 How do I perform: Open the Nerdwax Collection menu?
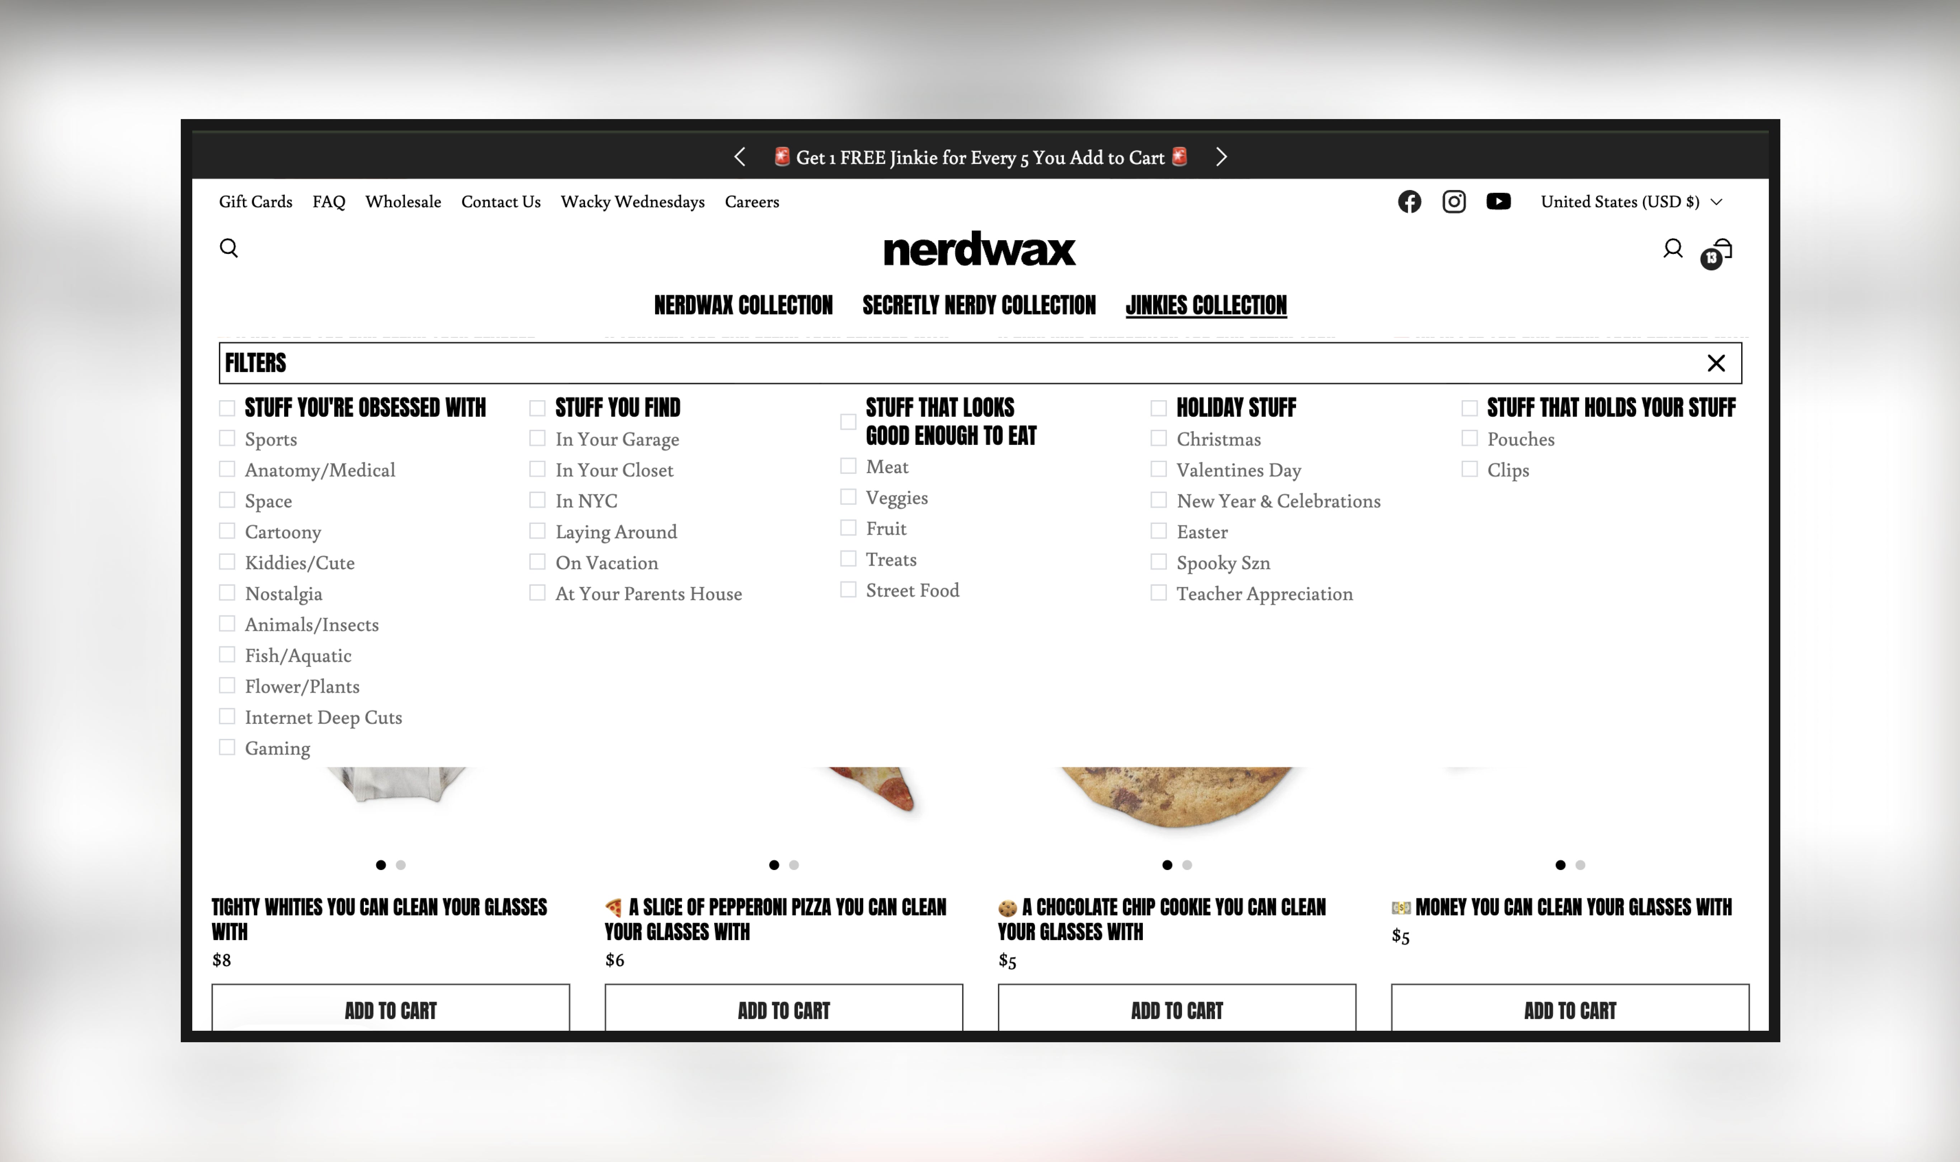tap(743, 305)
